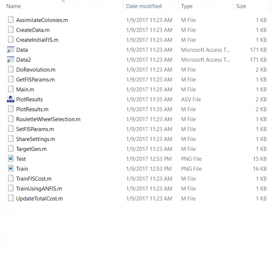Click the DoRevolution.m file icon
273x275 pixels.
click(x=11, y=69)
